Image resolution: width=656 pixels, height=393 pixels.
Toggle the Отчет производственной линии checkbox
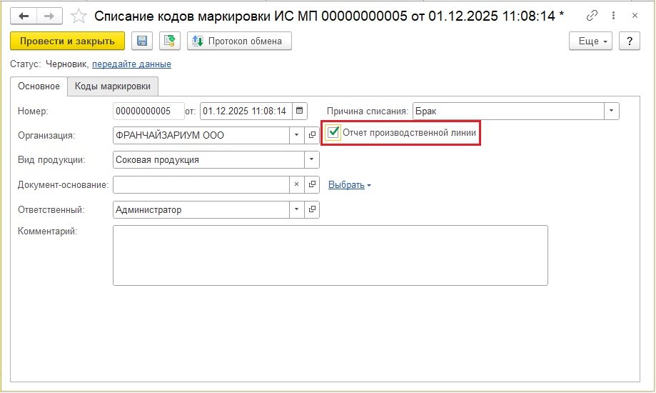[333, 132]
